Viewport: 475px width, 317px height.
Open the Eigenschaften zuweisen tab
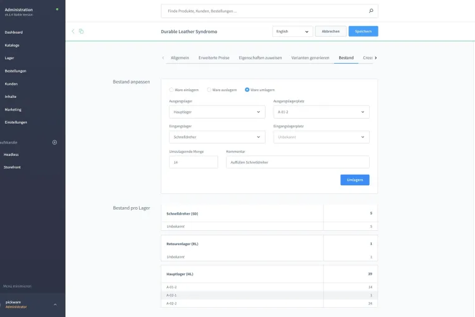(x=260, y=57)
